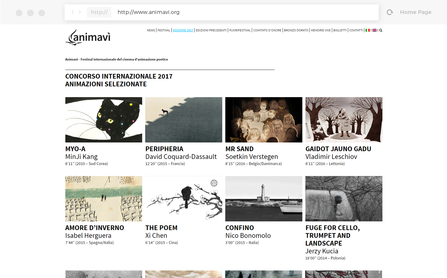This screenshot has width=447, height=278.
Task: Click the browser forward arrow
Action: coord(80,12)
